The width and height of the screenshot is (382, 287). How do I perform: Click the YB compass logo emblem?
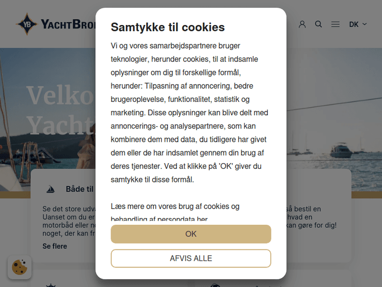point(26,24)
